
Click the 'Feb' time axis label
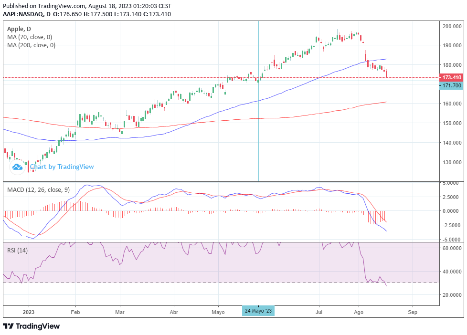point(75,312)
